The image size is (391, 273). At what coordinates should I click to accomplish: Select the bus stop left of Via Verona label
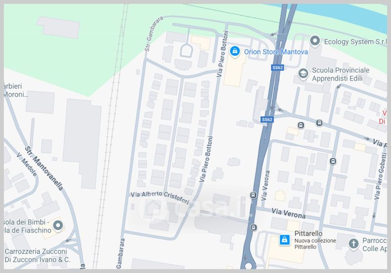[253, 195]
